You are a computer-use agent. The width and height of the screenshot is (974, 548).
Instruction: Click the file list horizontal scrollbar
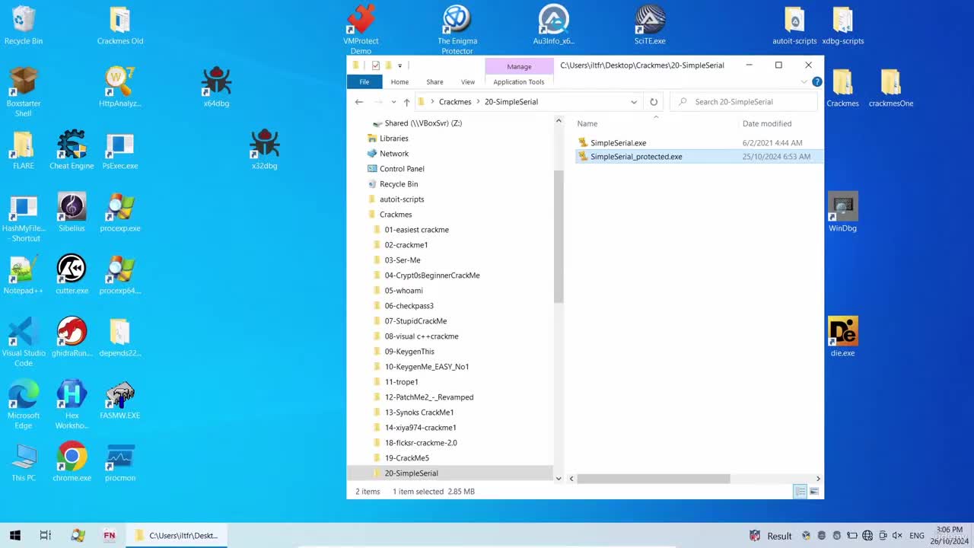654,479
